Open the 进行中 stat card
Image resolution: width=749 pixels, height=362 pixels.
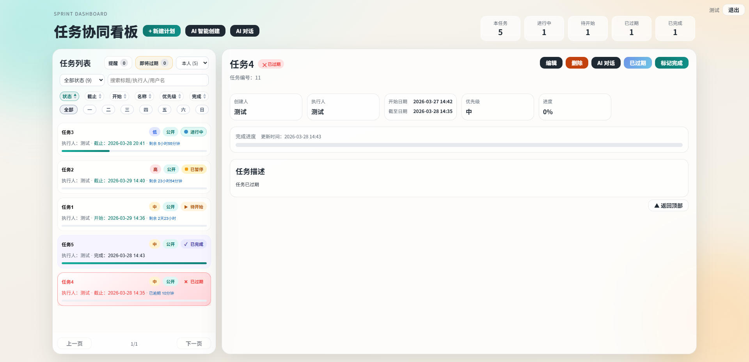(x=544, y=28)
